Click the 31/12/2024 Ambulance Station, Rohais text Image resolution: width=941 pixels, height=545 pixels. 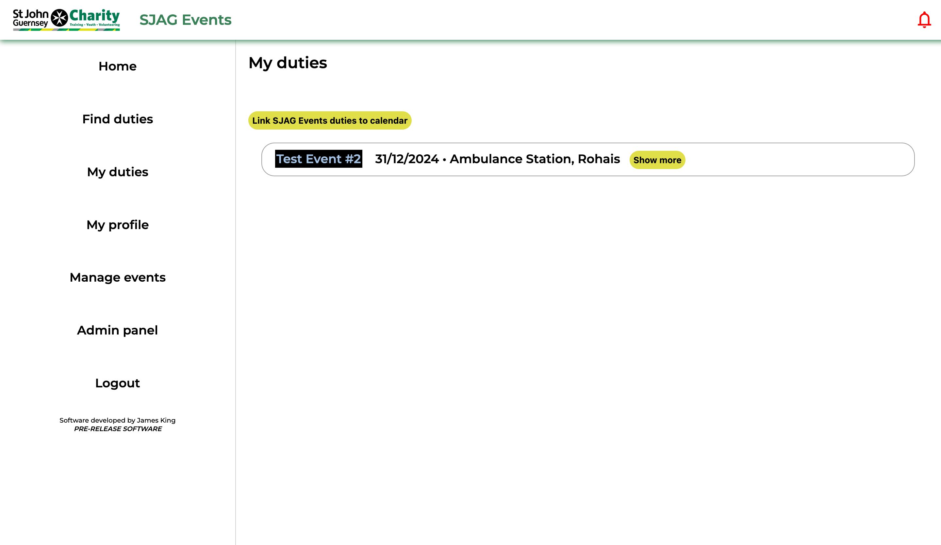pyautogui.click(x=497, y=159)
